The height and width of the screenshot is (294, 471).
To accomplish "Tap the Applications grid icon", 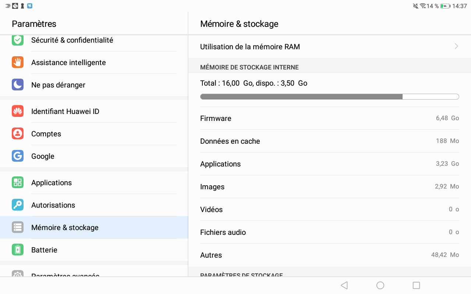I will 18,183.
